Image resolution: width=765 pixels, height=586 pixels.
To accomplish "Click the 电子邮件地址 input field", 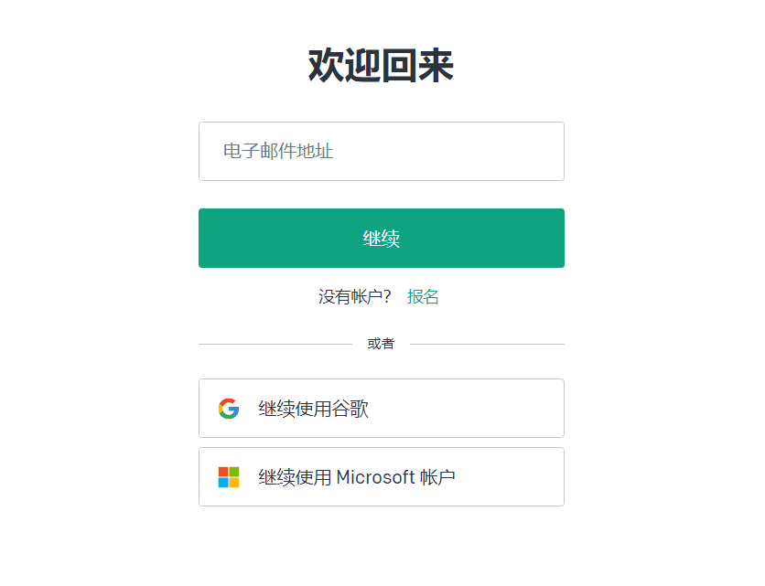I will [382, 151].
